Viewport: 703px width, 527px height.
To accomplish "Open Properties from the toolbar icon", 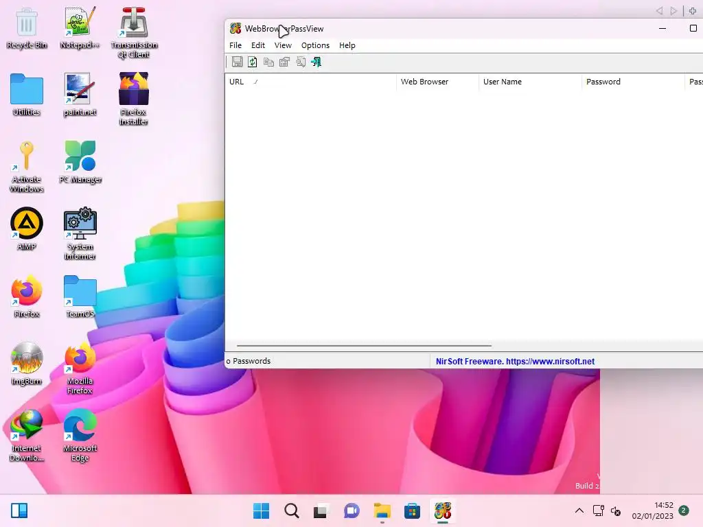I will tap(284, 62).
